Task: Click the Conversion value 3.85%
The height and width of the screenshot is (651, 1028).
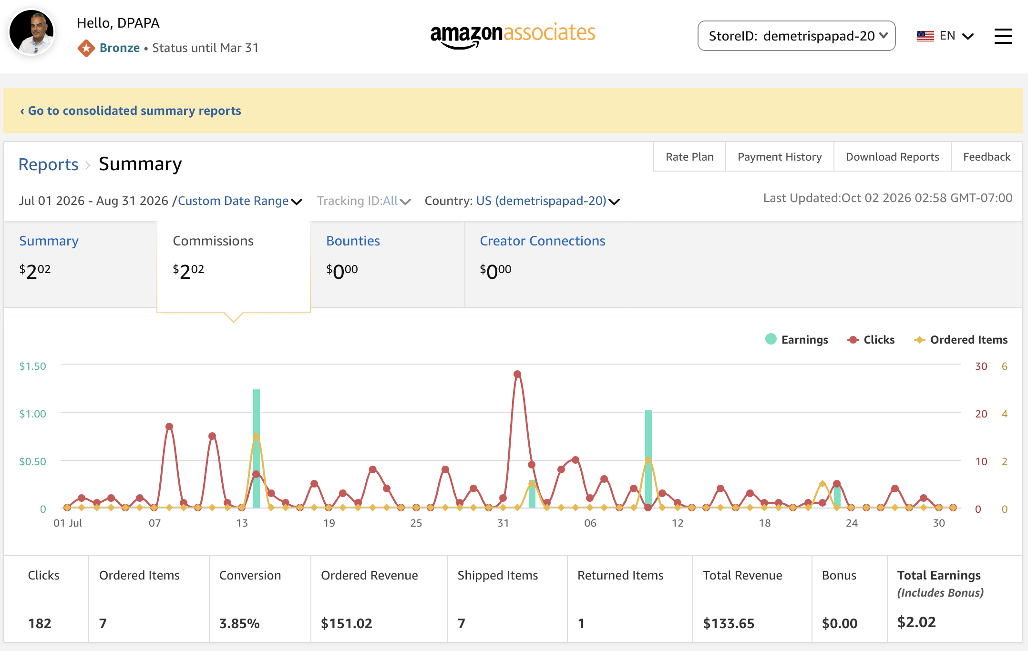Action: (239, 623)
